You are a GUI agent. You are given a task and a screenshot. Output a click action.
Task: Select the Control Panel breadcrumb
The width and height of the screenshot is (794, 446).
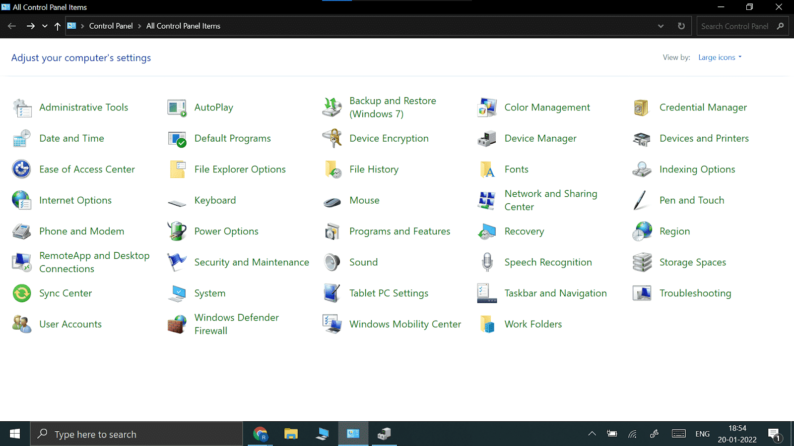click(111, 26)
